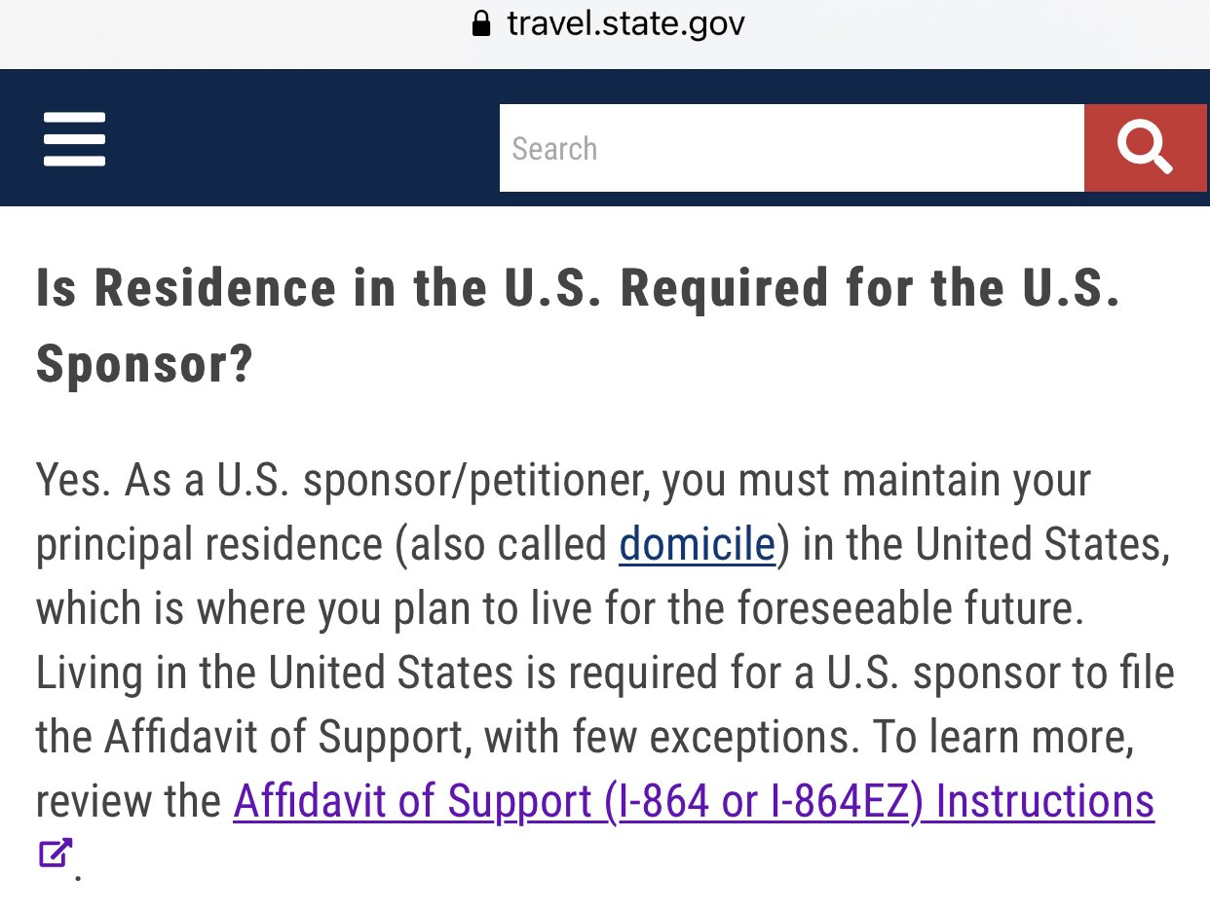
Task: Select the travel.state.gov address text
Action: (625, 23)
